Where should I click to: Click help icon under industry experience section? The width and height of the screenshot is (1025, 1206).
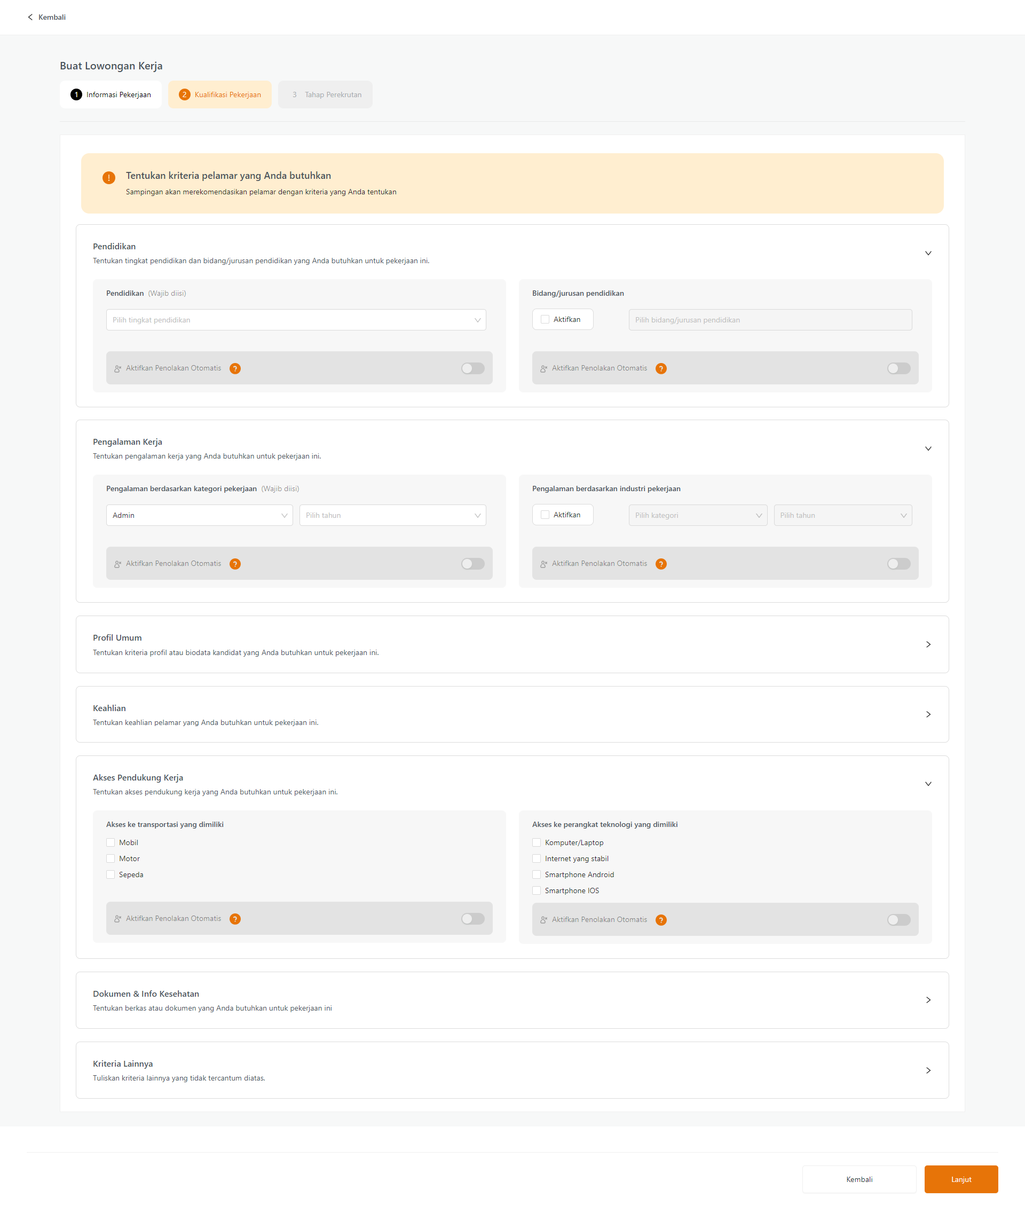point(661,564)
